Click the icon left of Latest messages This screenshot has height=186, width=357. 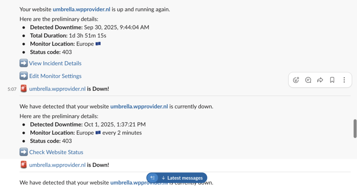pyautogui.click(x=152, y=178)
